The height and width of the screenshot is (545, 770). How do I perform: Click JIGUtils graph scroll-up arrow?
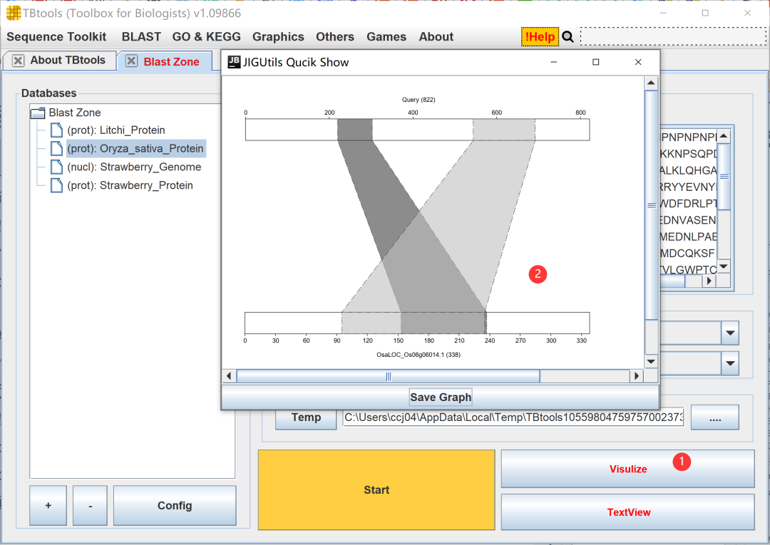pos(651,83)
